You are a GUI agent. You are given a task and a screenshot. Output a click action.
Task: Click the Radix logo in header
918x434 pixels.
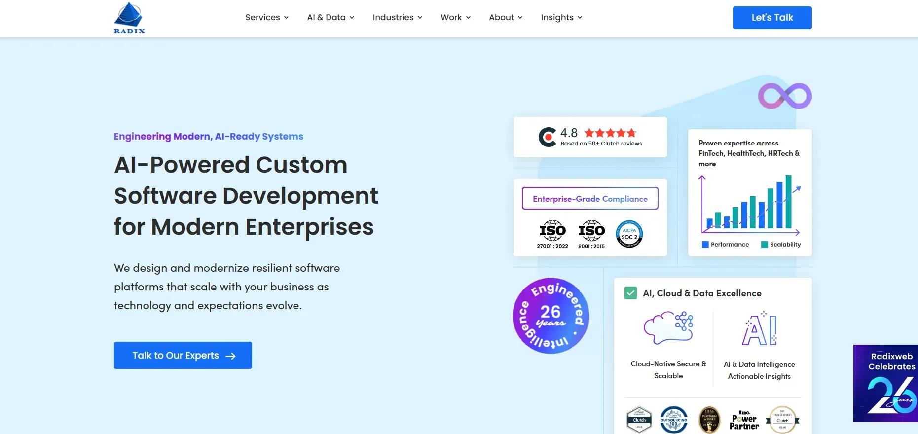[129, 18]
